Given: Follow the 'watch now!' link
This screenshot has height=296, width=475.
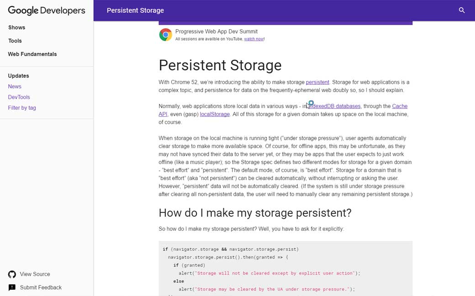Looking at the screenshot, I should tap(254, 39).
